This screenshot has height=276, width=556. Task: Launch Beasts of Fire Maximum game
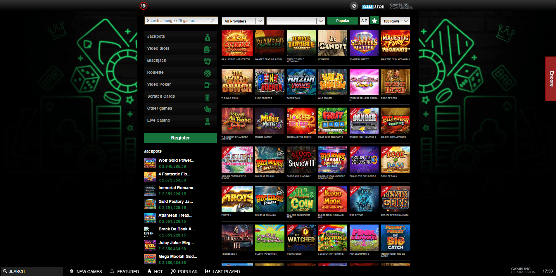(395, 199)
